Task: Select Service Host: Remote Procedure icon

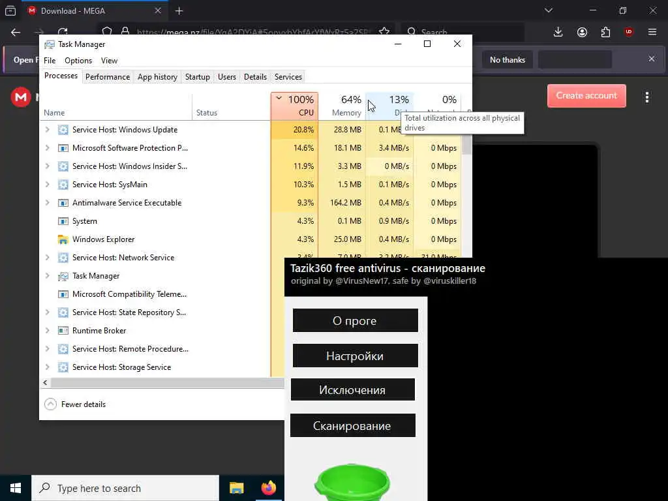Action: [63, 349]
